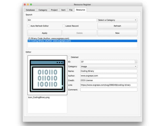The width and height of the screenshot is (168, 126).
Task: Decrement the ID with the down arrow
Action: [136, 62]
